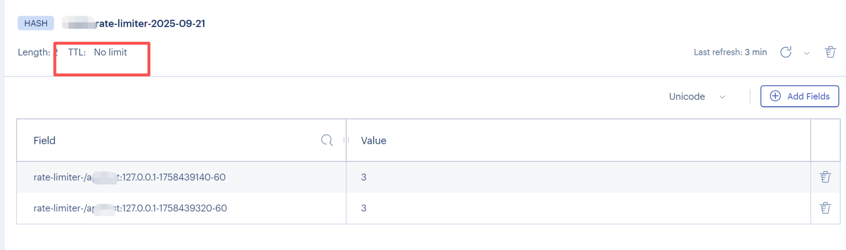Click the Length label
The width and height of the screenshot is (846, 250).
tap(34, 52)
